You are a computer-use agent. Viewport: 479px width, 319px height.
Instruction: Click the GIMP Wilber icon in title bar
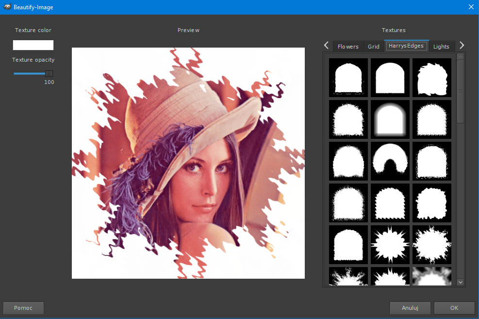click(x=7, y=7)
